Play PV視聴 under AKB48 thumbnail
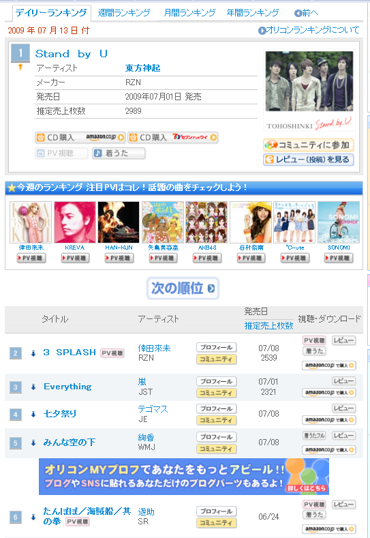Viewport: 370px width, 538px height. [x=207, y=258]
